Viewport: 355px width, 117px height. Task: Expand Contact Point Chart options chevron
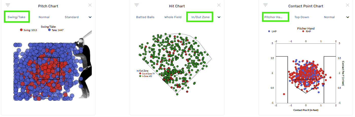pyautogui.click(x=348, y=17)
